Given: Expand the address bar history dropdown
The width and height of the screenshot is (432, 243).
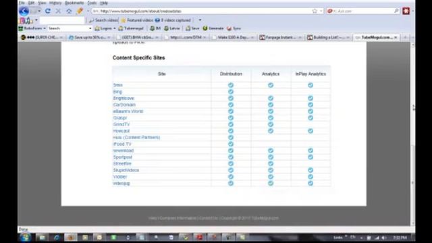Looking at the screenshot, I should 321,11.
